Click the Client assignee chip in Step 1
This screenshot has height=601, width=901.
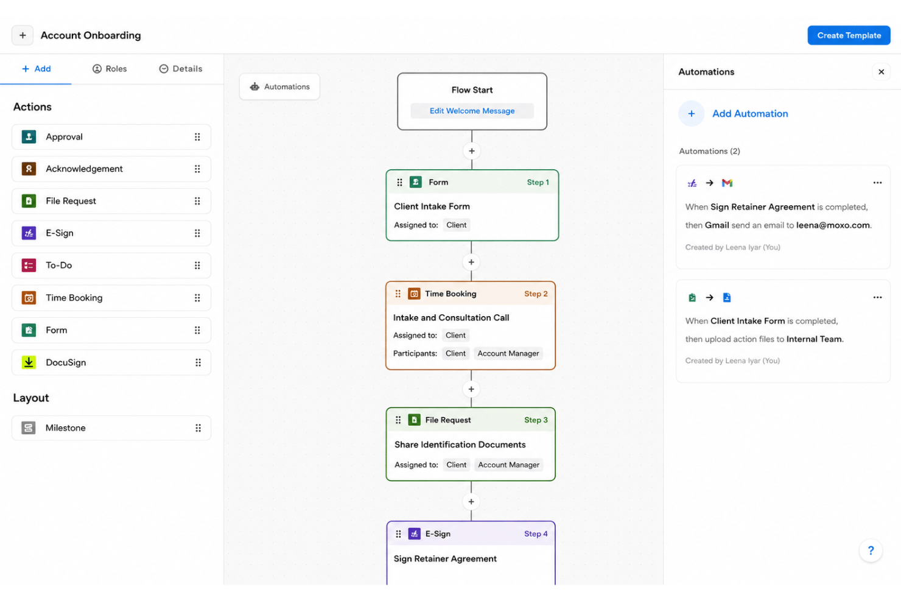(x=456, y=225)
